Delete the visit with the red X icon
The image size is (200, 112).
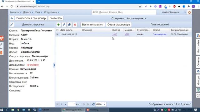coord(75,25)
